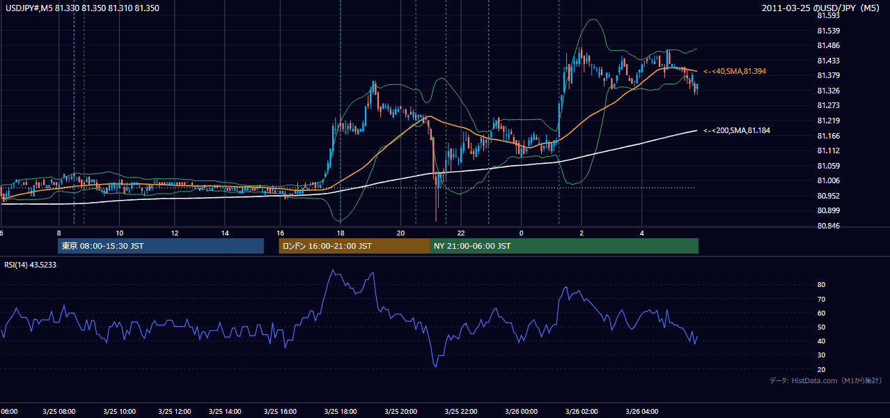Click the RSI scale value 20
This screenshot has width=890, height=418.
[x=821, y=369]
